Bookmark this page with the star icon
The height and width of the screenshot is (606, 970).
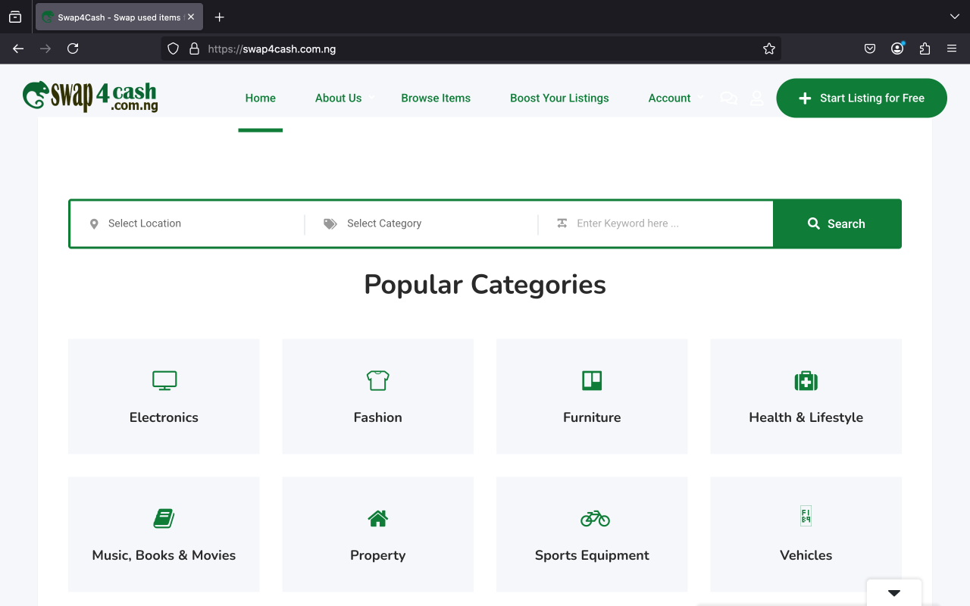coord(769,48)
